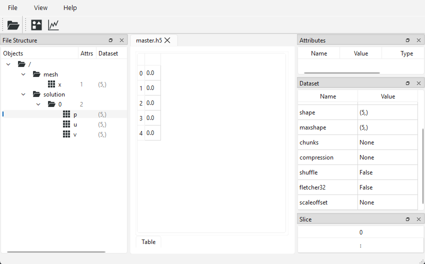Screen dimensions: 425x264
Task: Float the Dataset panel
Action: click(x=407, y=83)
